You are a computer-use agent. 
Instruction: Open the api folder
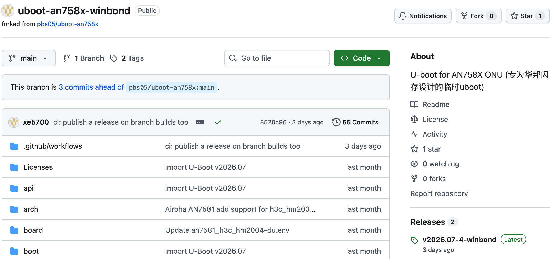pos(28,188)
